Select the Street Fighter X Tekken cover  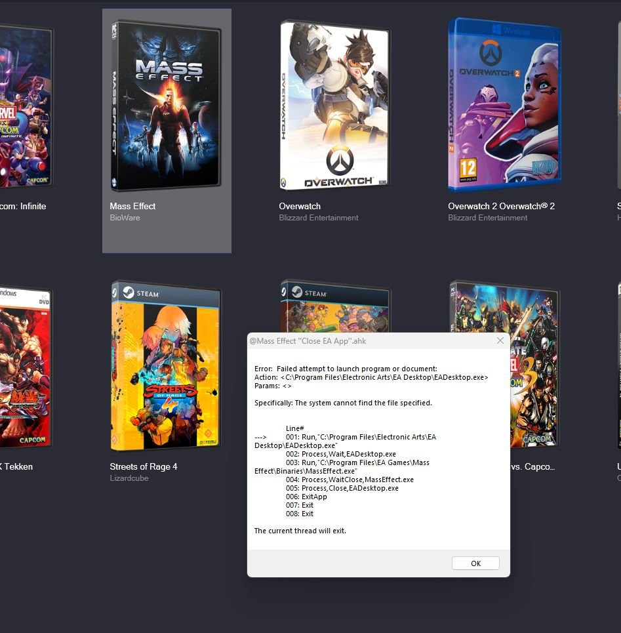tap(26, 367)
